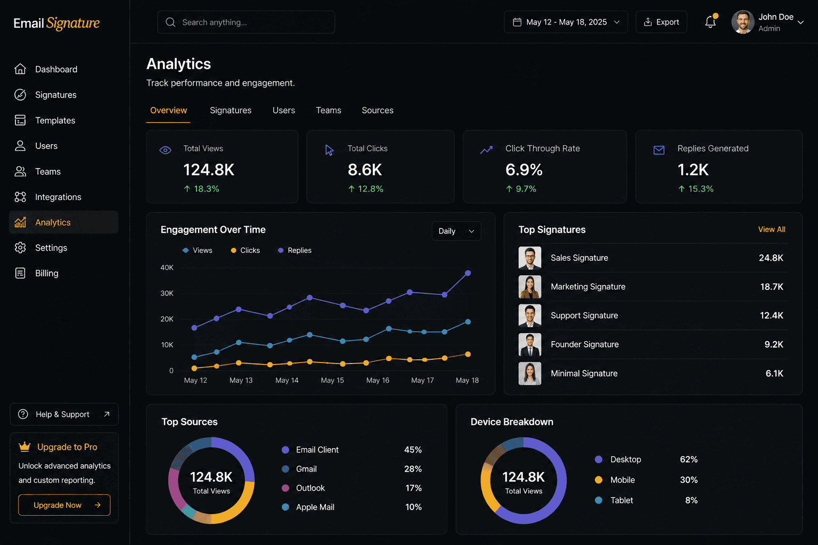This screenshot has width=818, height=545.
Task: Open Help & Support
Action: [64, 414]
